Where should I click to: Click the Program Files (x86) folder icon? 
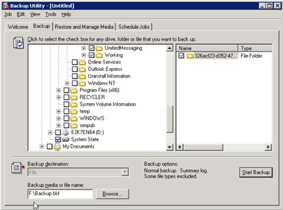[x=74, y=90]
